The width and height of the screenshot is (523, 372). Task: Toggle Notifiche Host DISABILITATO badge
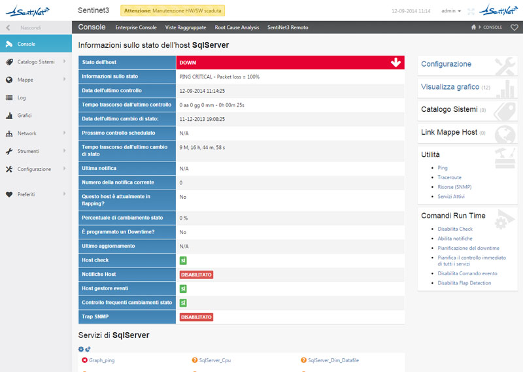pos(197,275)
